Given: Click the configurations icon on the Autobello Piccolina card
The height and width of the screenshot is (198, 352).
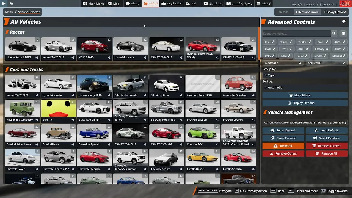Looking at the screenshot, I should coord(253,95).
